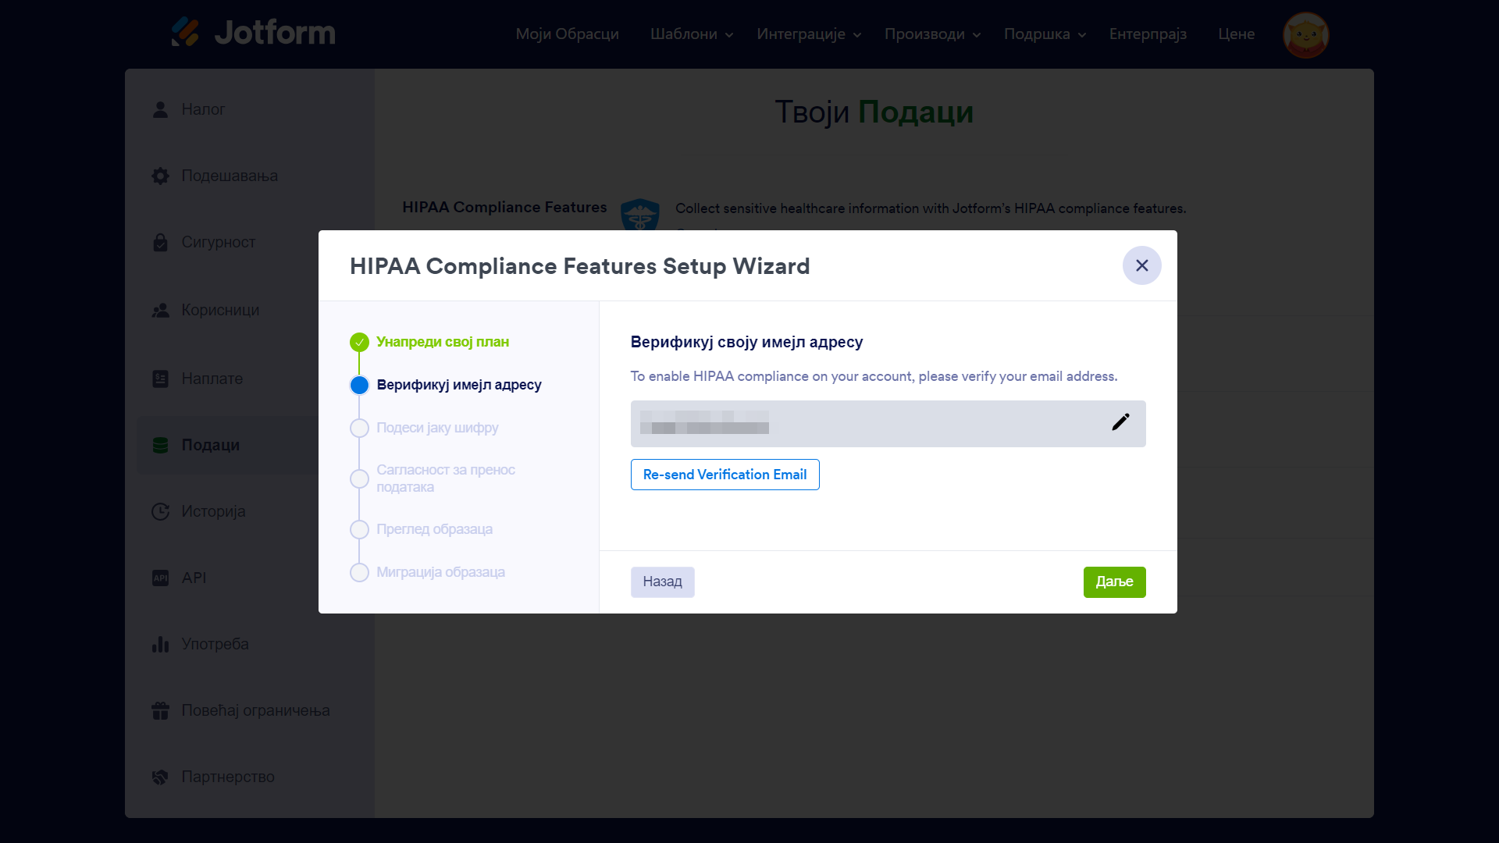
Task: Select the Миграција образаца step circle
Action: [x=359, y=573]
